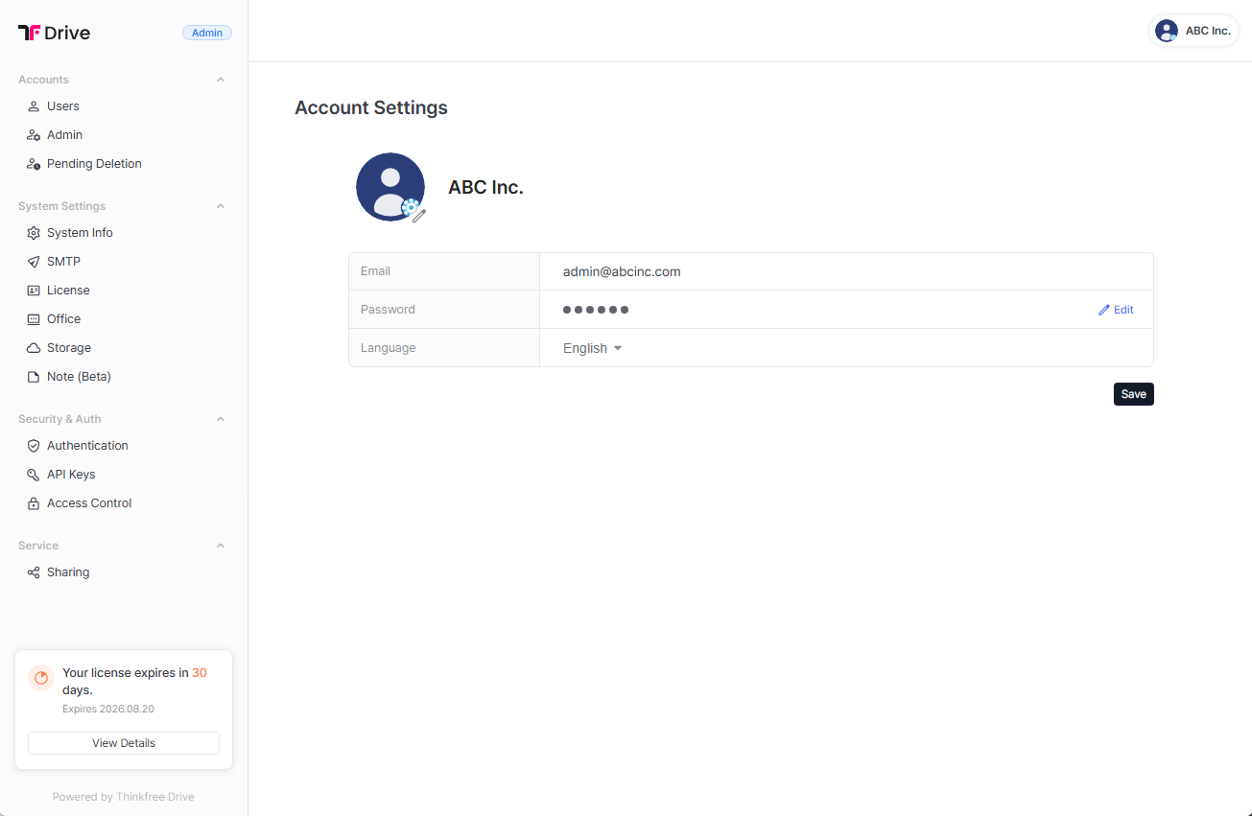
Task: Click the email admin@abcinc.com
Action: pos(622,271)
